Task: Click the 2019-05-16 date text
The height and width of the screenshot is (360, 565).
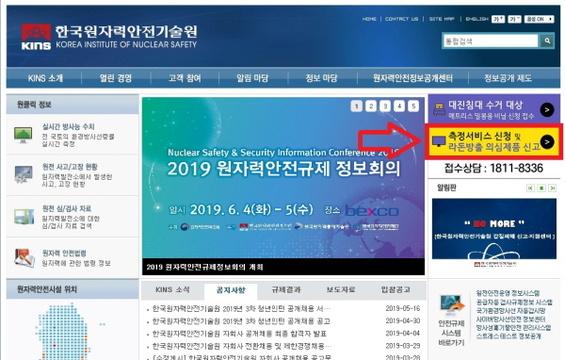Action: click(x=402, y=309)
